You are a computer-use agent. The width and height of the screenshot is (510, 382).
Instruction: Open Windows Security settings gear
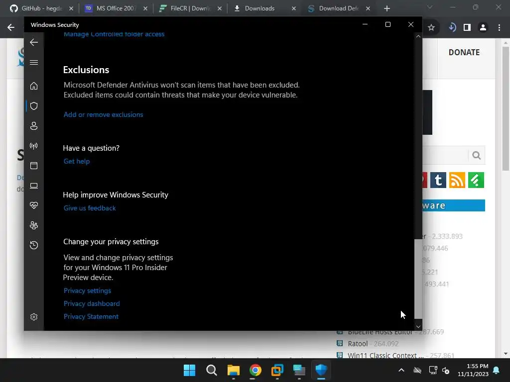click(34, 317)
